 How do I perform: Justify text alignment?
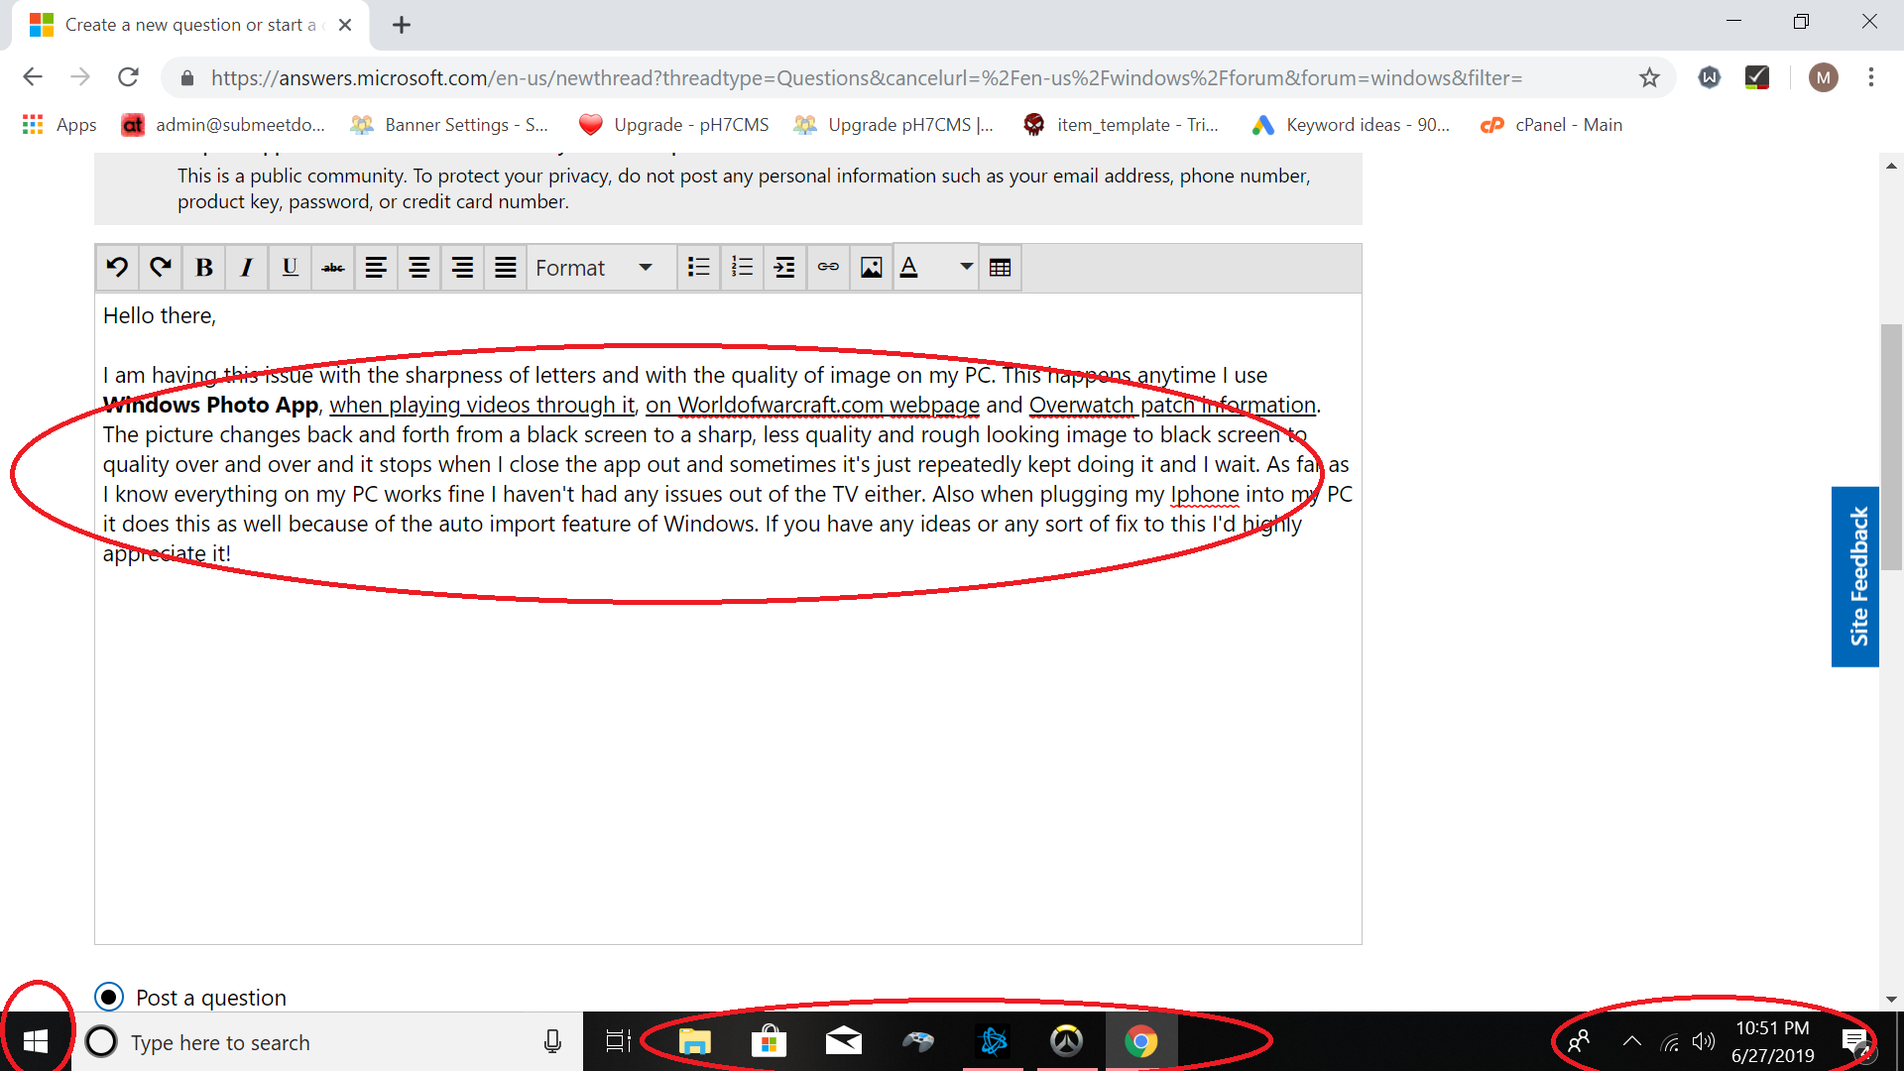click(506, 267)
